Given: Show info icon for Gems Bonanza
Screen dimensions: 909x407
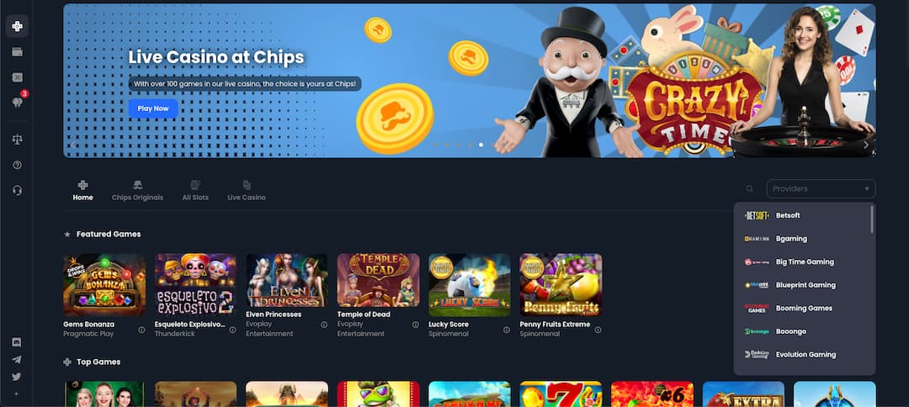Looking at the screenshot, I should 141,330.
